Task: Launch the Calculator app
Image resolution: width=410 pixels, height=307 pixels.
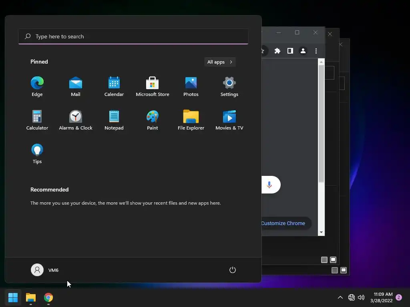Action: (37, 120)
